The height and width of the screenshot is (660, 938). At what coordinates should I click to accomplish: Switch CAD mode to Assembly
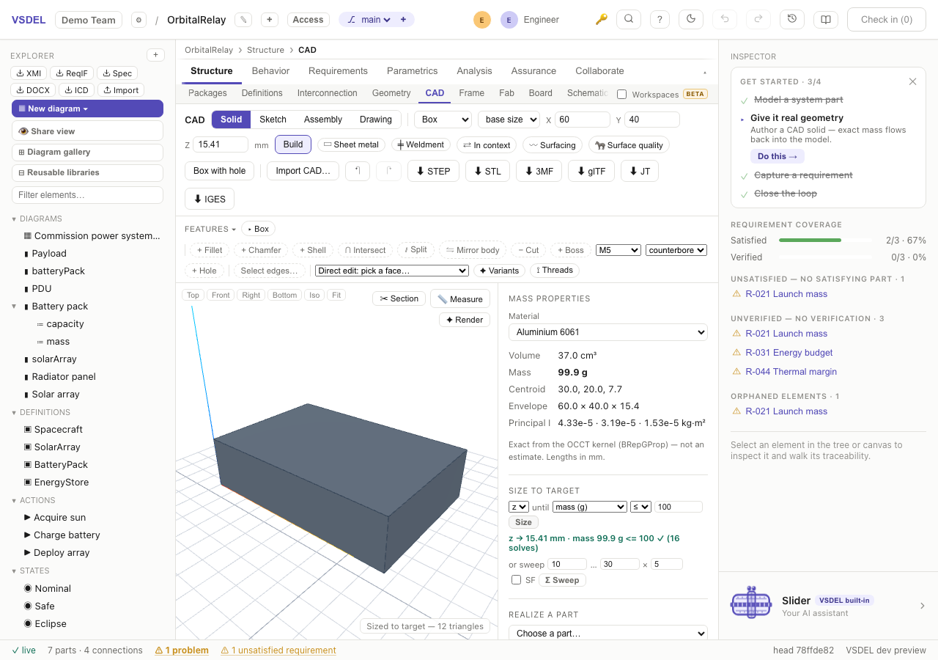(x=323, y=120)
